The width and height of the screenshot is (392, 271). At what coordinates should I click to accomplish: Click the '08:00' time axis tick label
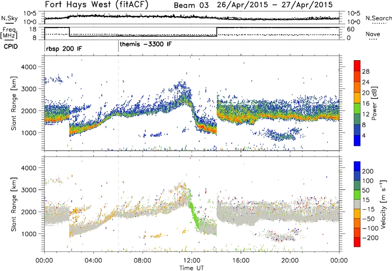pyautogui.click(x=143, y=261)
